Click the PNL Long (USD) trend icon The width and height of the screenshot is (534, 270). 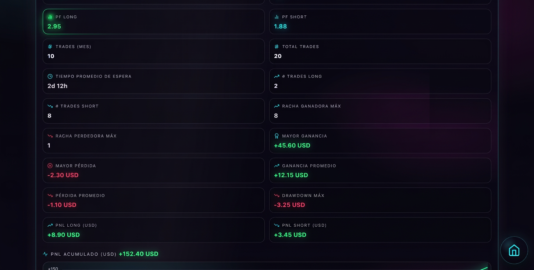pyautogui.click(x=50, y=225)
